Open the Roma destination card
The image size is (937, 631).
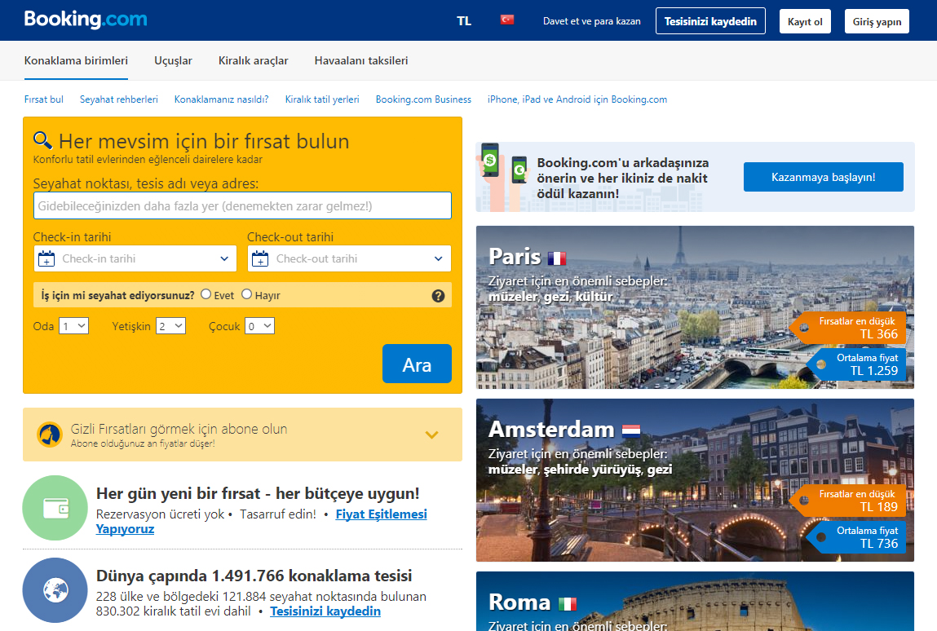pos(695,601)
